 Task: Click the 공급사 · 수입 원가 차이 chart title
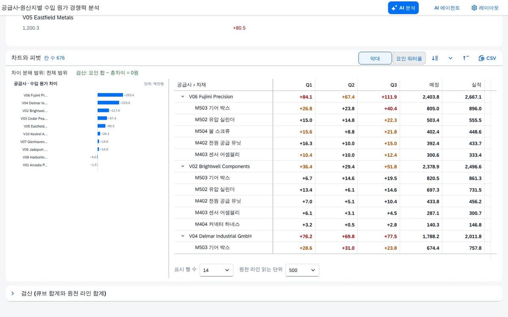click(x=36, y=84)
